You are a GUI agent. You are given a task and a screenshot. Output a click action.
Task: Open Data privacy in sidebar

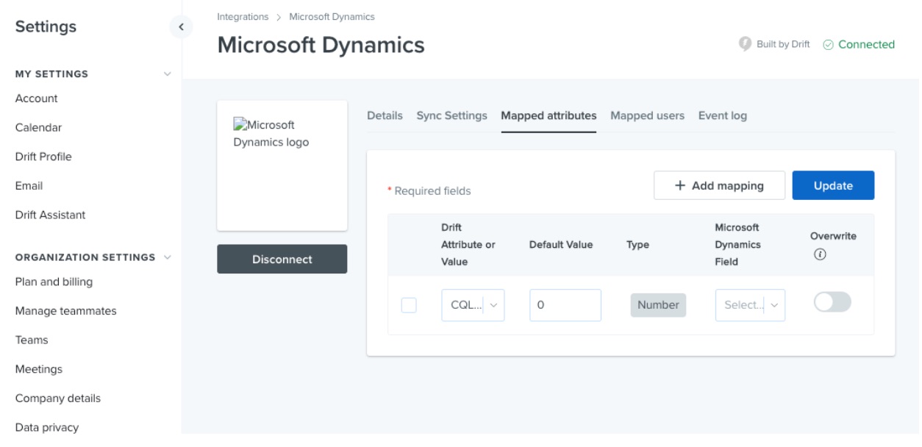pyautogui.click(x=47, y=427)
